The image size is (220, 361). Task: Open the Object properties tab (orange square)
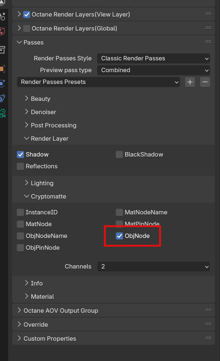coord(2,69)
